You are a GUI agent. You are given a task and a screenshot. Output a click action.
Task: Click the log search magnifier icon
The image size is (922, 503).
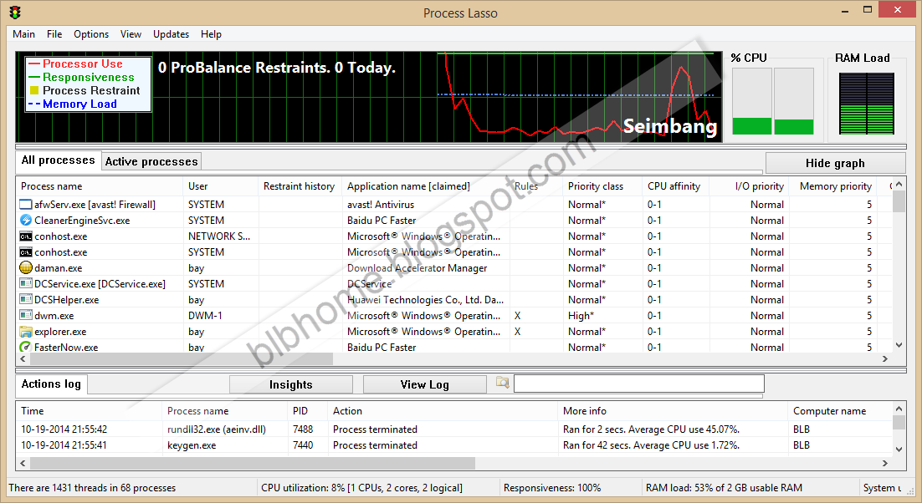502,383
